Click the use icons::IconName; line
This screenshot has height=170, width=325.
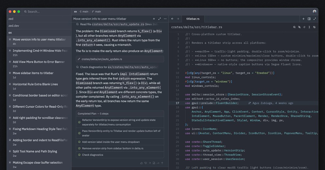coord(202,129)
